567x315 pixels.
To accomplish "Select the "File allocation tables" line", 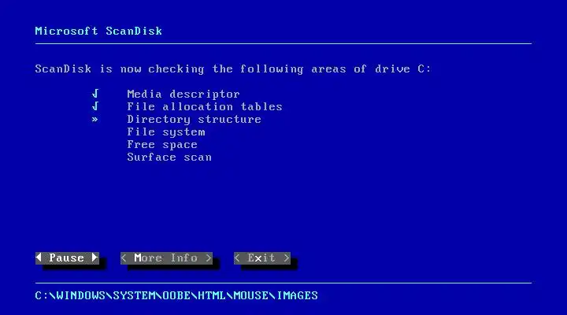I will pyautogui.click(x=205, y=106).
